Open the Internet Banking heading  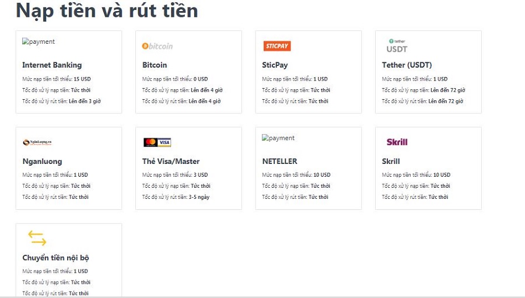pyautogui.click(x=52, y=65)
